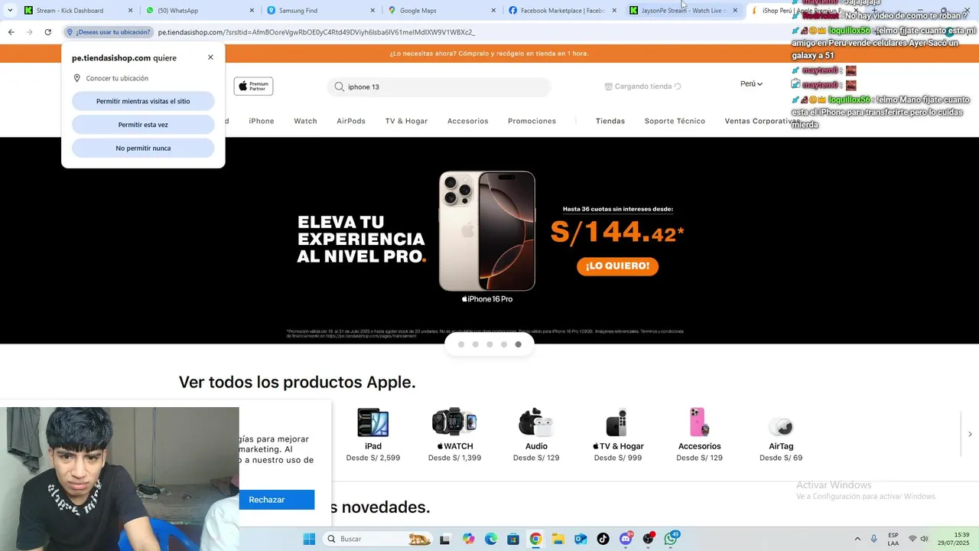Click the volume speaker tray icon
The height and width of the screenshot is (551, 979).
[924, 539]
